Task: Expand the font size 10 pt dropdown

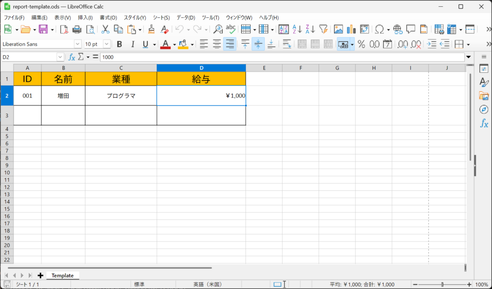Action: 106,44
